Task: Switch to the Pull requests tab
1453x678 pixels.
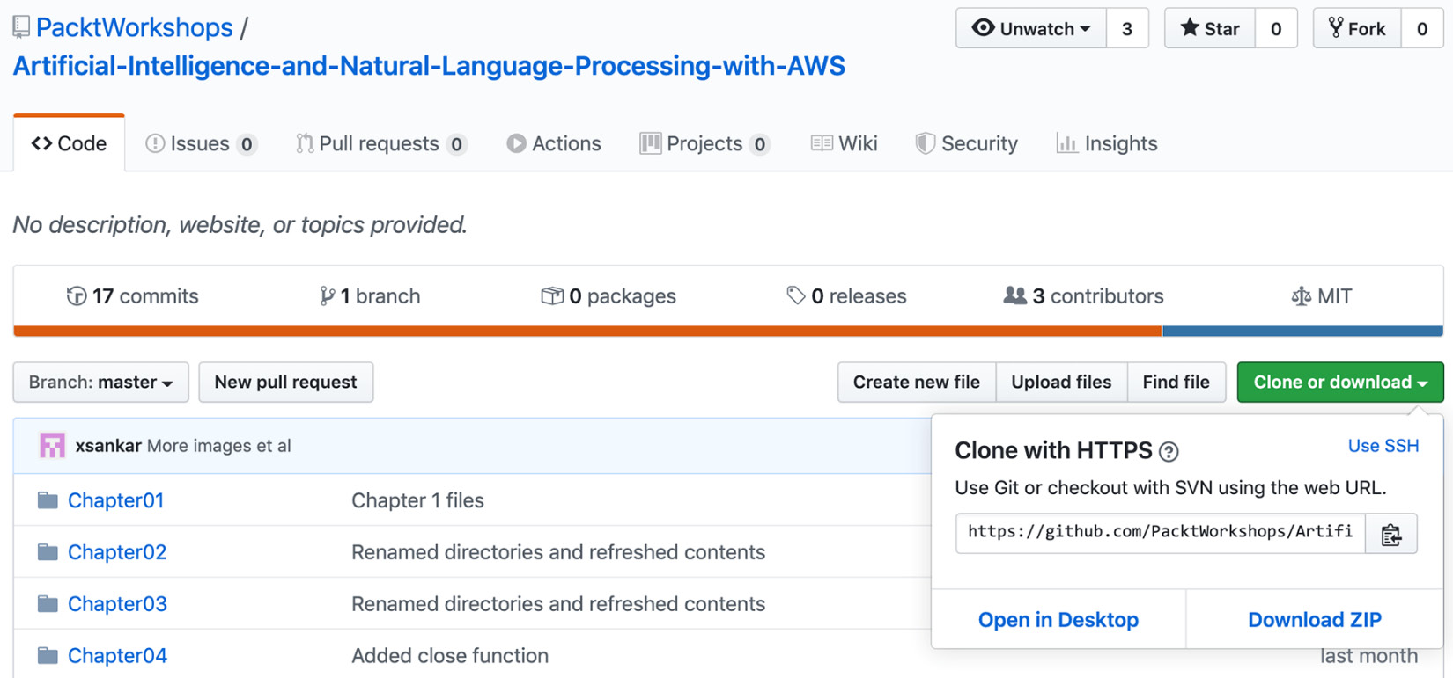Action: coord(380,143)
